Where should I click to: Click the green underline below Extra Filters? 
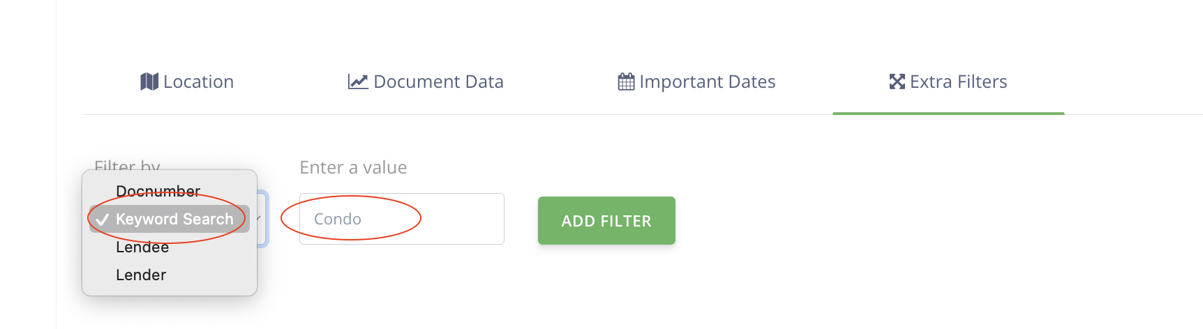[x=948, y=113]
